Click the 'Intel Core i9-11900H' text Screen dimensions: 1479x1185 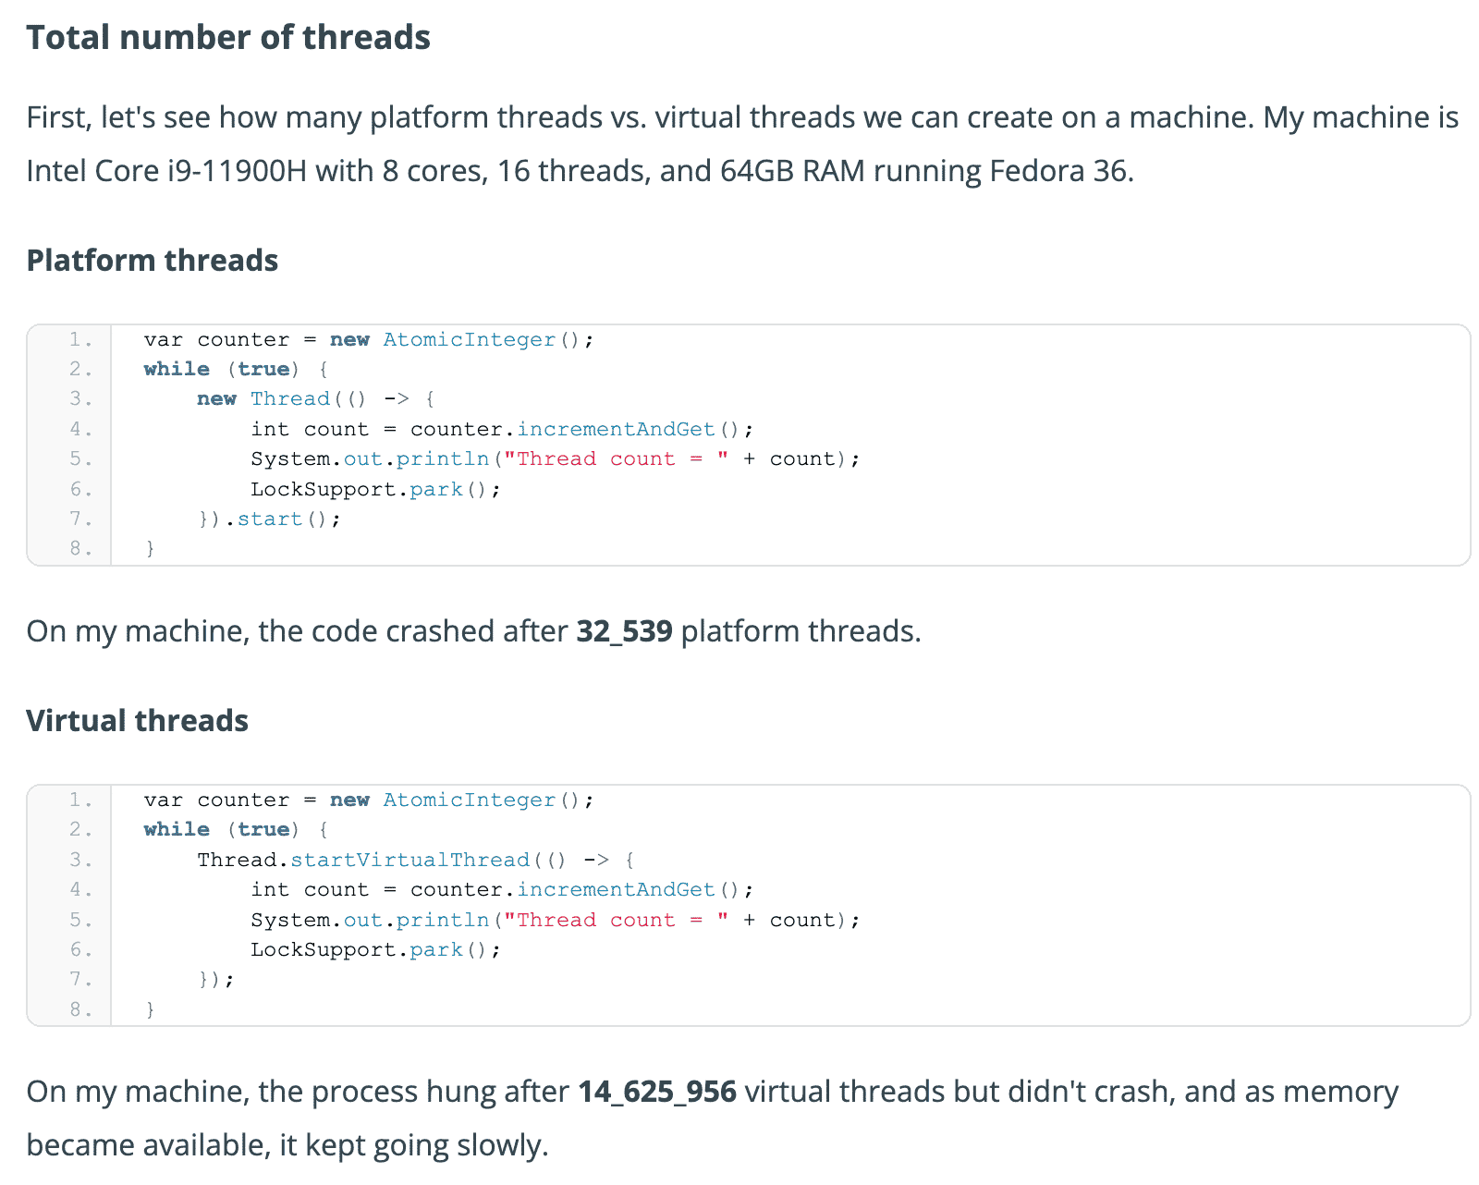(166, 171)
